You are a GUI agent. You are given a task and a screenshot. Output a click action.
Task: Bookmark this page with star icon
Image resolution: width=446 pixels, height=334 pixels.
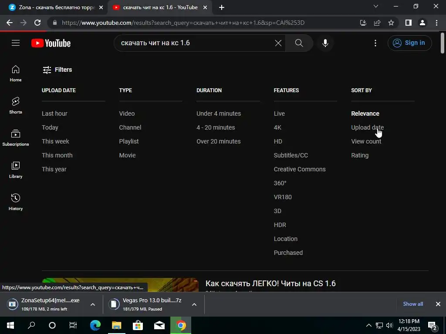391,23
